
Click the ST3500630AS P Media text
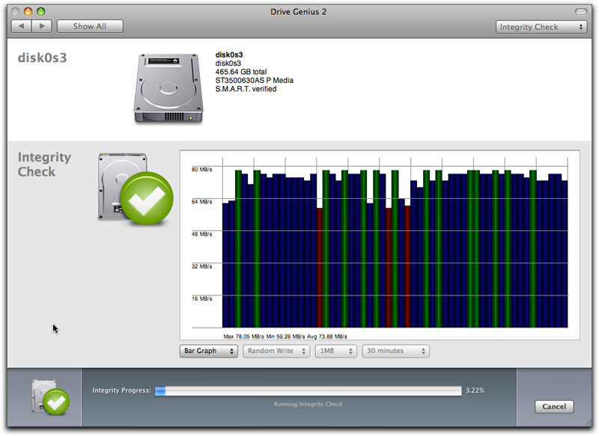point(254,80)
